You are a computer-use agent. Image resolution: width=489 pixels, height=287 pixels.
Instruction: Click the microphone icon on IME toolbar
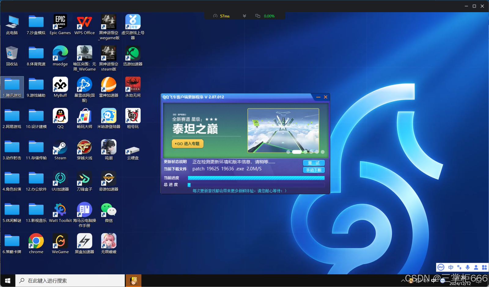coord(468,267)
